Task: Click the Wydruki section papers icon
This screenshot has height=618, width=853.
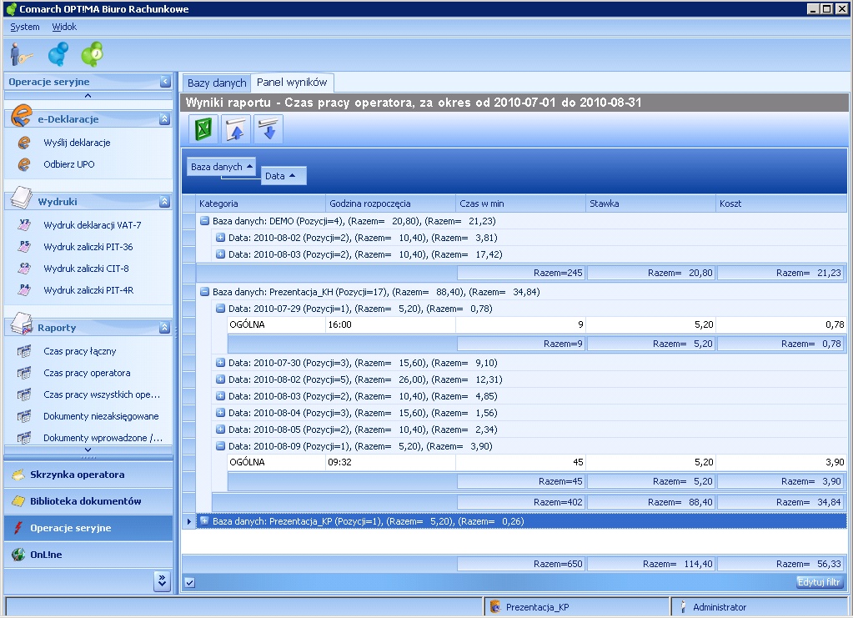Action: [x=21, y=198]
